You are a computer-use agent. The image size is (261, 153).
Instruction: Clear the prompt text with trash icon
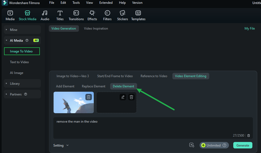pyautogui.click(x=249, y=136)
